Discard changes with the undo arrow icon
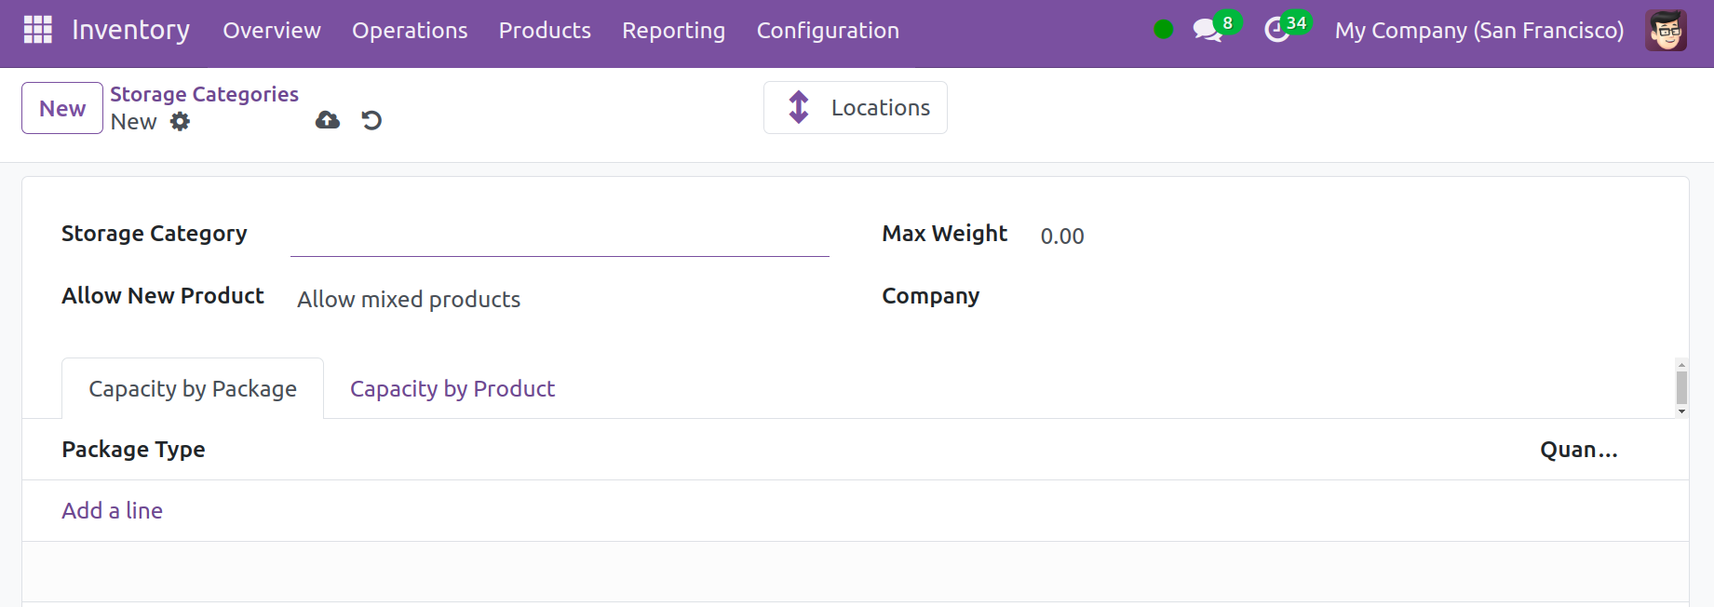Viewport: 1714px width, 607px height. pos(371,120)
